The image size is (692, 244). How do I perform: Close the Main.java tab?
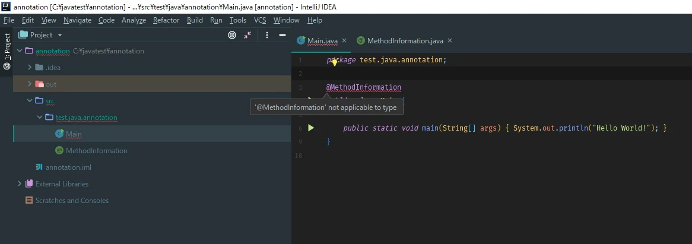[344, 40]
